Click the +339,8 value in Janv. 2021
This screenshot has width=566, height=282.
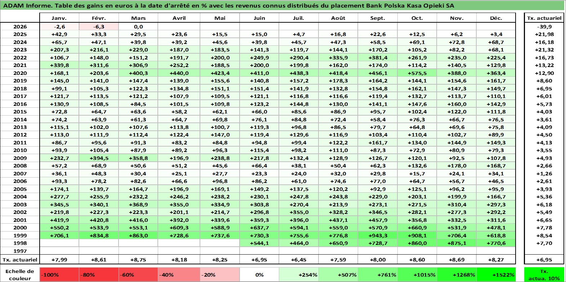tap(59, 65)
